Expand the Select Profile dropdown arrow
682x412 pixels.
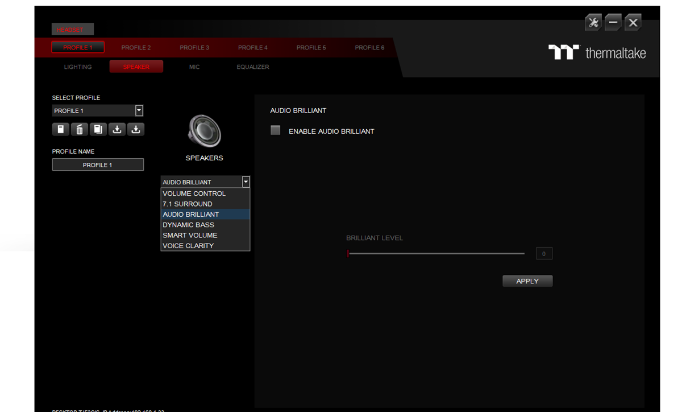point(139,110)
